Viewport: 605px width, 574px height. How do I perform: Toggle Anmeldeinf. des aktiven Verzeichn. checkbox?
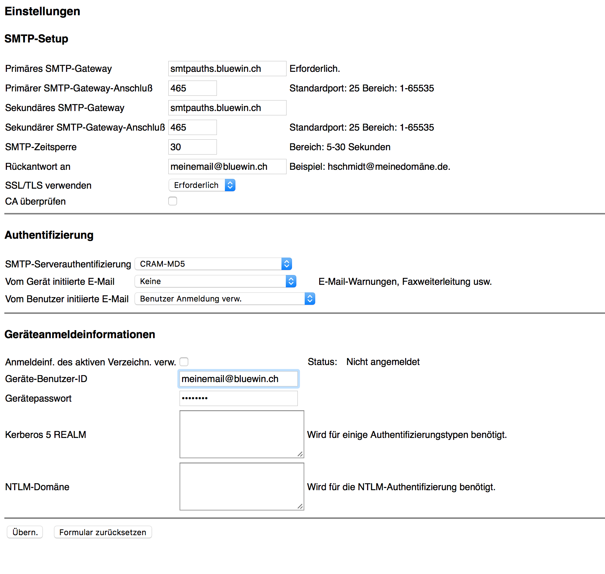[184, 362]
